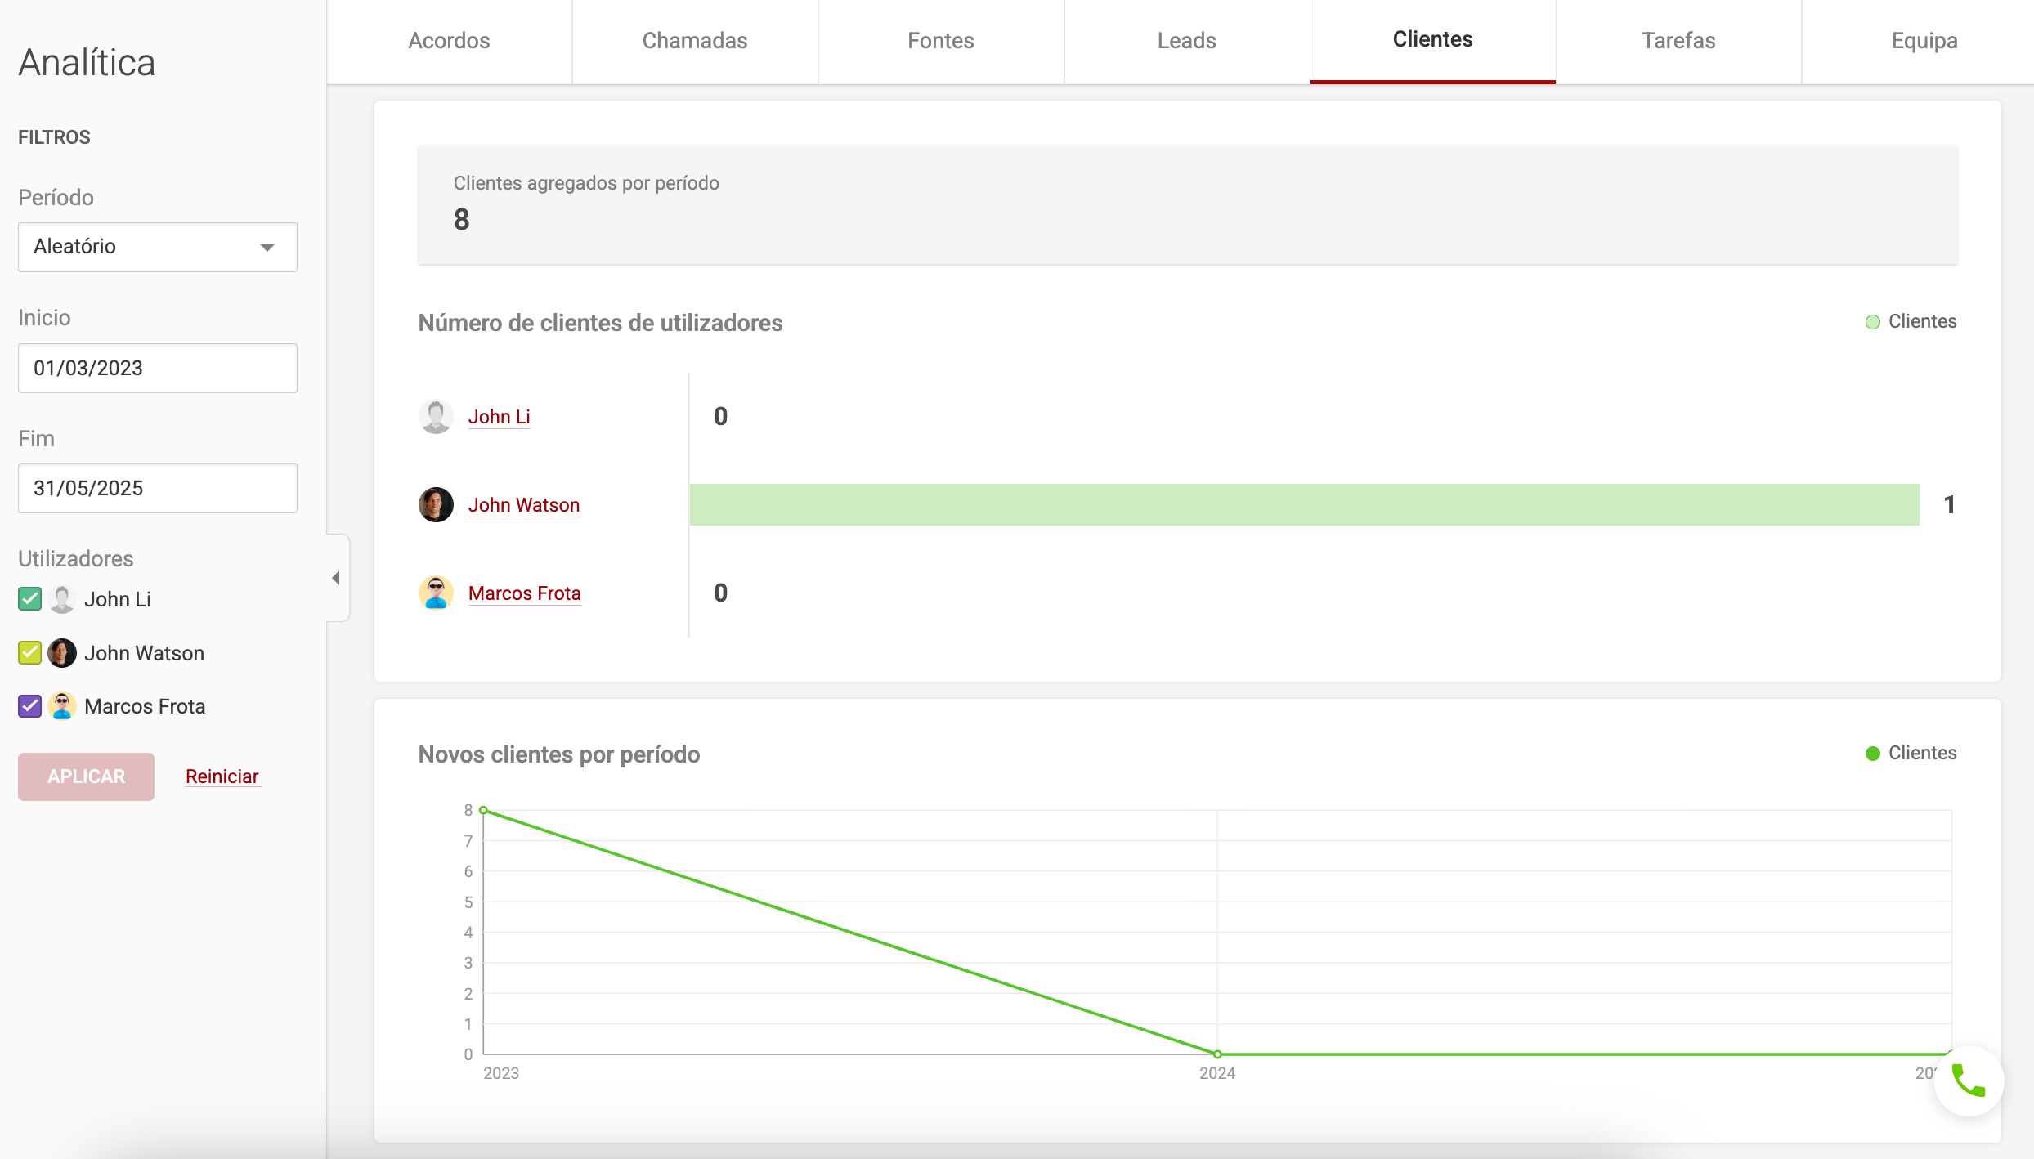This screenshot has width=2034, height=1159.
Task: Click Marcos Frota's avatar in filters
Action: (x=62, y=706)
